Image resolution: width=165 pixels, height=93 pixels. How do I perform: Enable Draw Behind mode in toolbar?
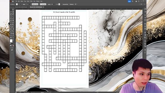12,48
